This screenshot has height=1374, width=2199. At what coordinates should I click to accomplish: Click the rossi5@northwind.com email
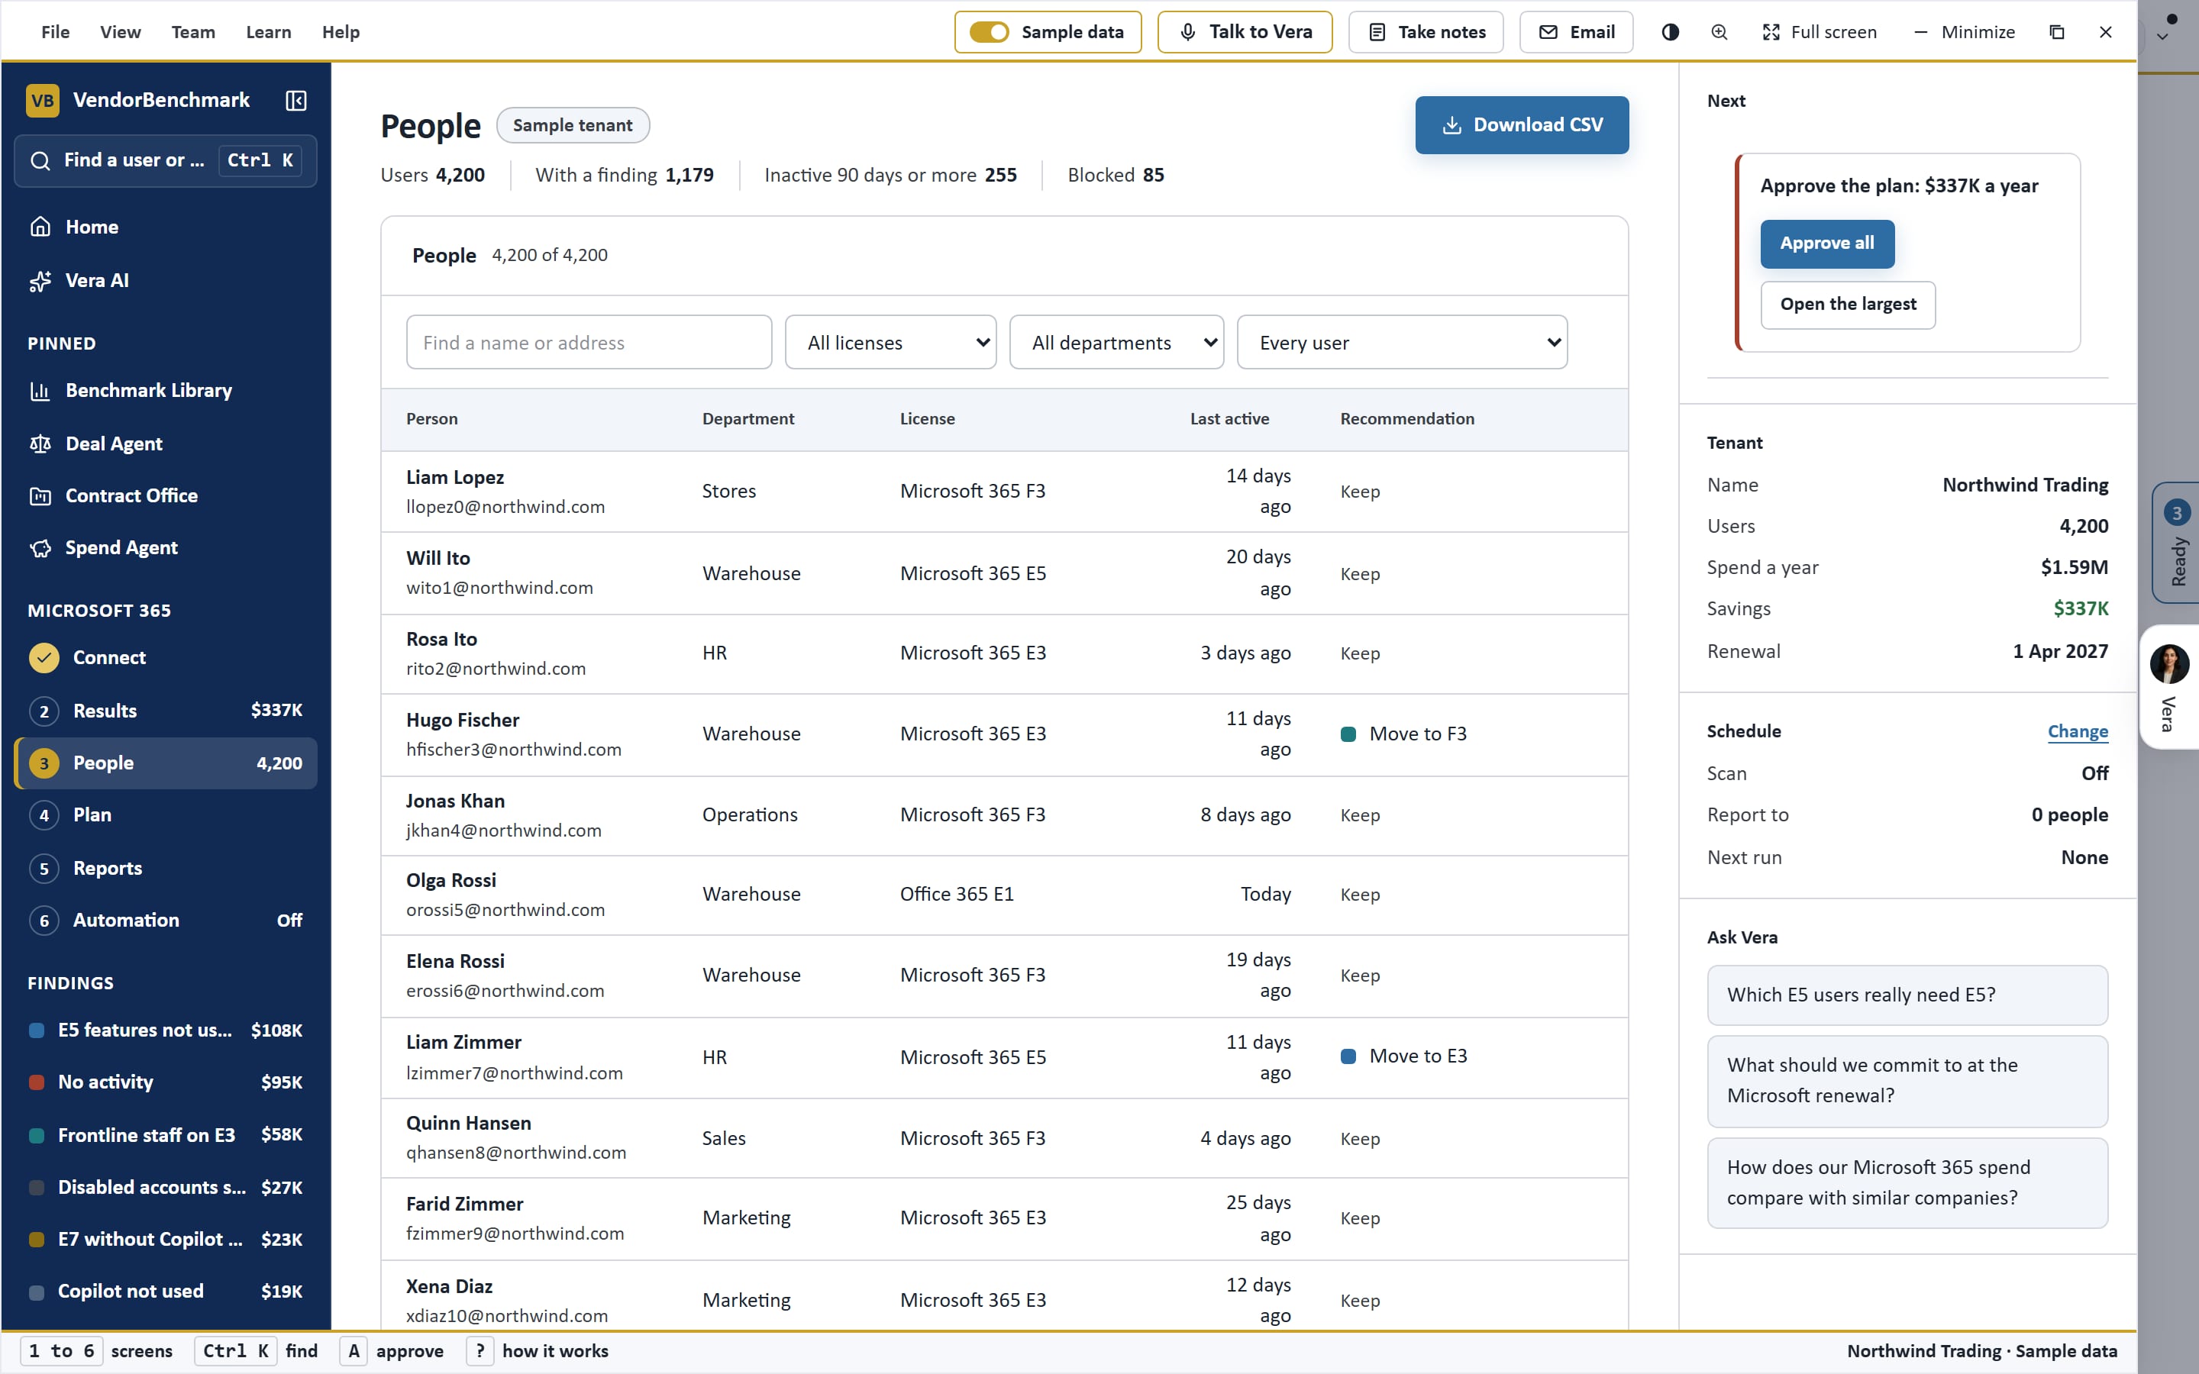pos(505,910)
